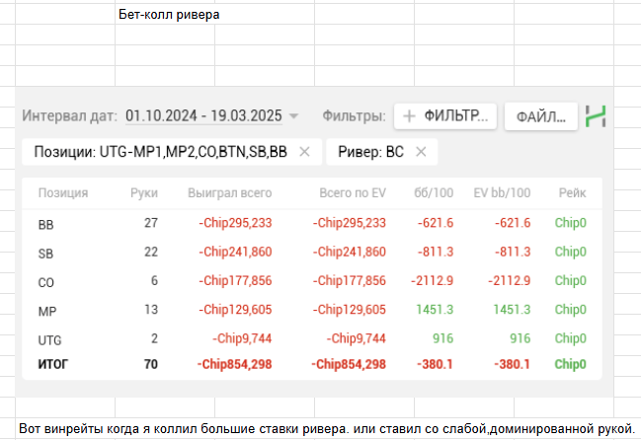Click total бб/100 value -380.1

(435, 364)
